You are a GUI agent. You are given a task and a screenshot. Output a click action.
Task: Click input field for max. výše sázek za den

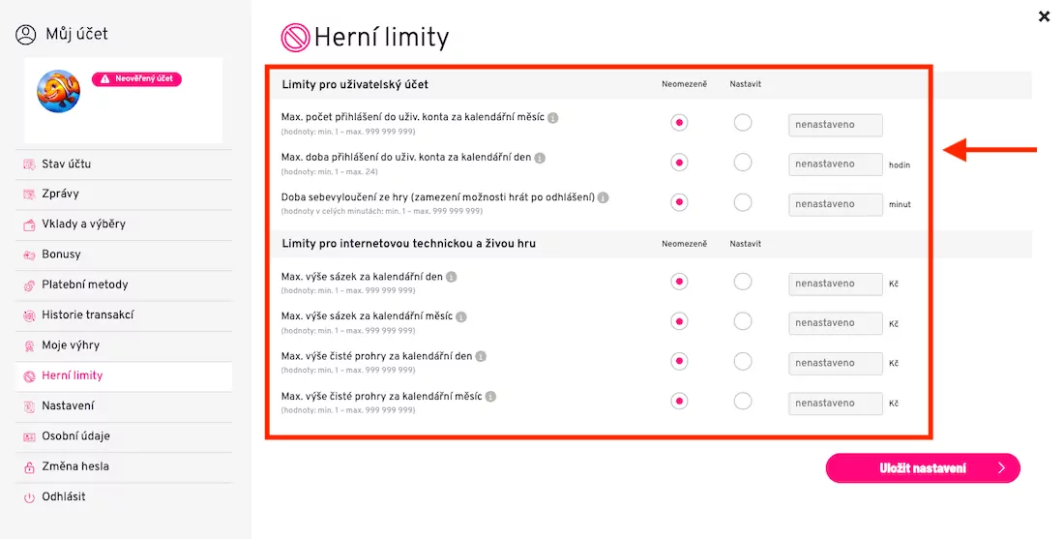point(835,284)
